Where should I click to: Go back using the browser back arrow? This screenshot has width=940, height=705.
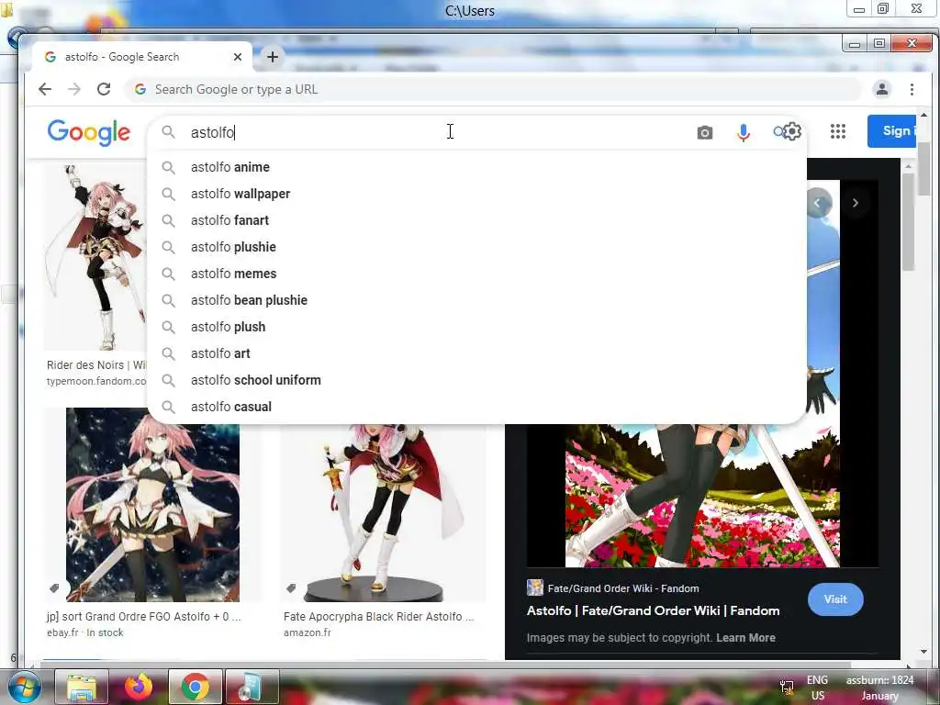(x=45, y=89)
